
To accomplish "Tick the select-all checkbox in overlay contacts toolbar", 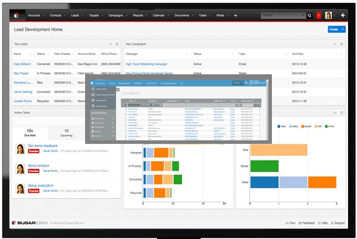I will 124,105.
